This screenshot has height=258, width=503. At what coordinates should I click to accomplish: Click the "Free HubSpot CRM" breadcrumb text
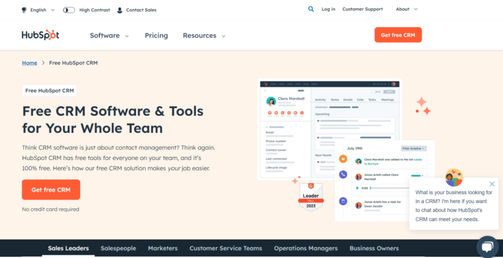point(73,63)
